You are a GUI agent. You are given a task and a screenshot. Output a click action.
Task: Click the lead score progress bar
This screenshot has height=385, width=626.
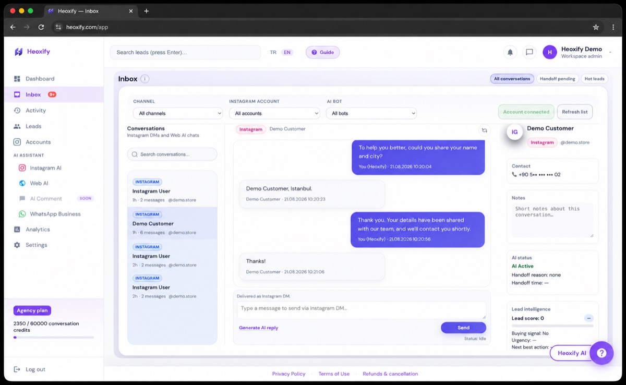tap(552, 326)
